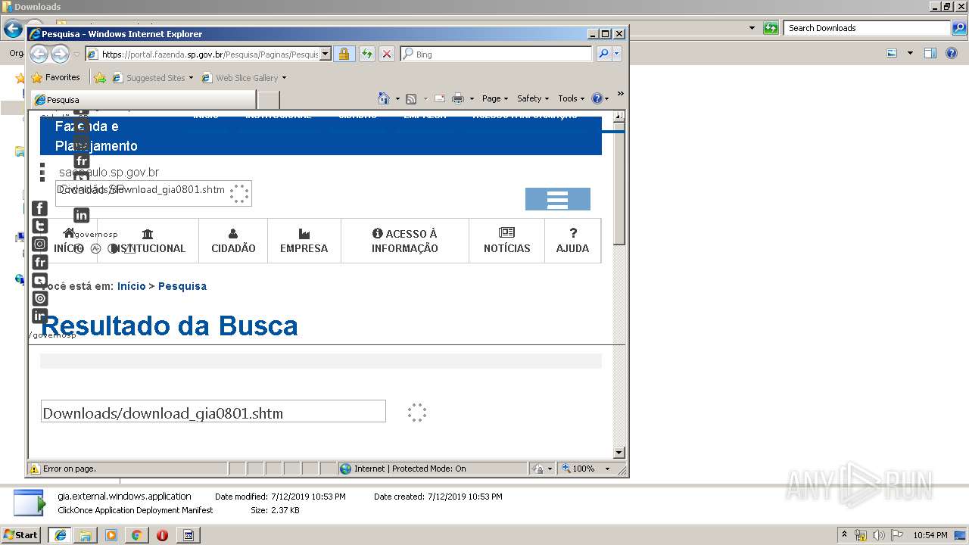The height and width of the screenshot is (545, 969).
Task: Click the Instagram icon in left sidebar
Action: click(x=40, y=244)
